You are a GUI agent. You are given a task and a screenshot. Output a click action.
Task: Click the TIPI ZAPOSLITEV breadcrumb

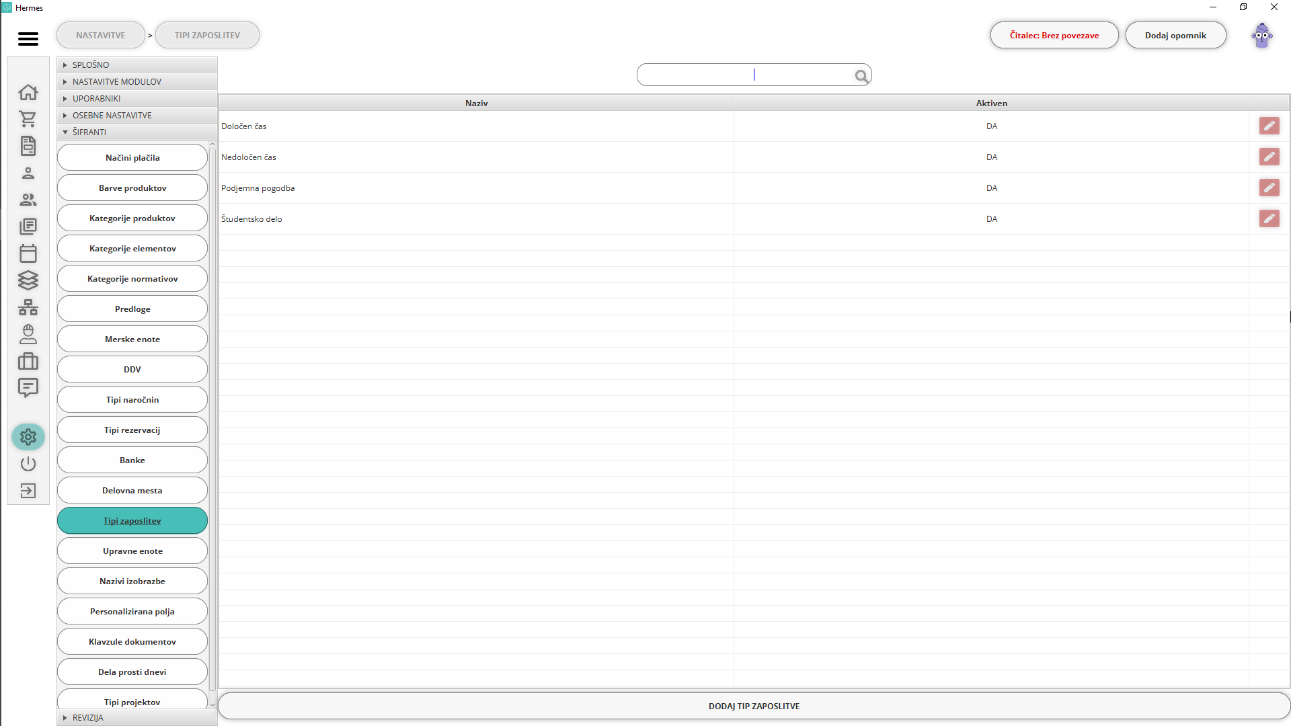(207, 35)
